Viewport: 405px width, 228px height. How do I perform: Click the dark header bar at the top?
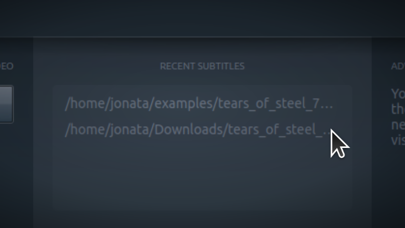202,18
